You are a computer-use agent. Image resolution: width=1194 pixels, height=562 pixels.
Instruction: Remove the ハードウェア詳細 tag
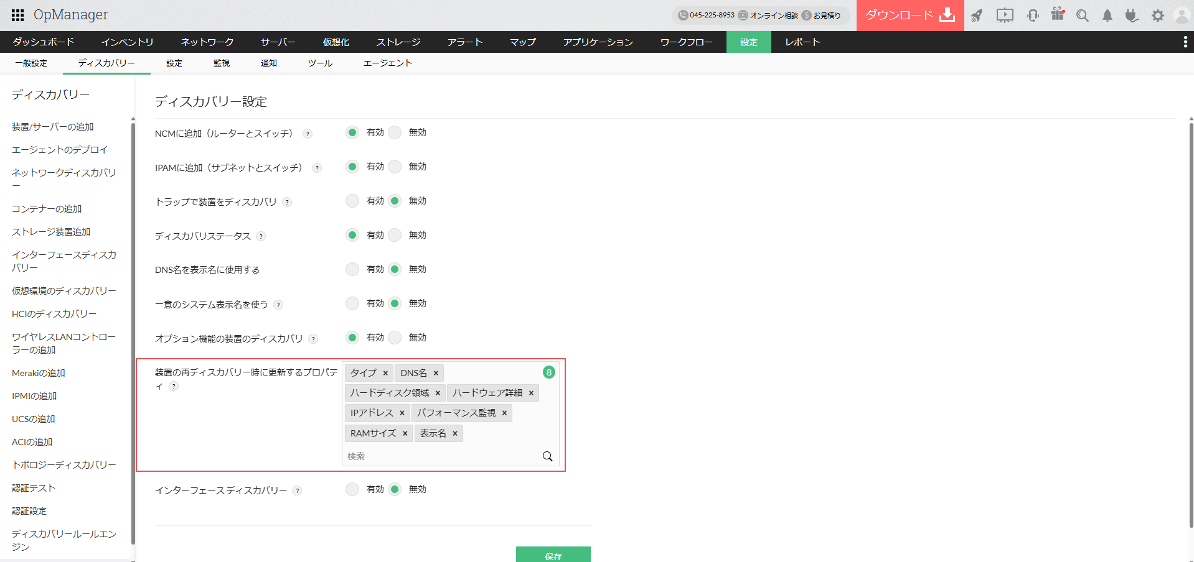(x=531, y=393)
